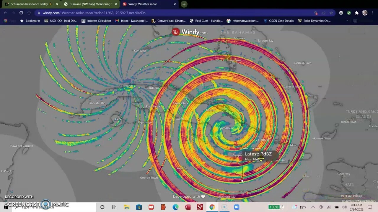The height and width of the screenshot is (212, 378).
Task: Open Windows Cortana circle on taskbar
Action: 102,207
